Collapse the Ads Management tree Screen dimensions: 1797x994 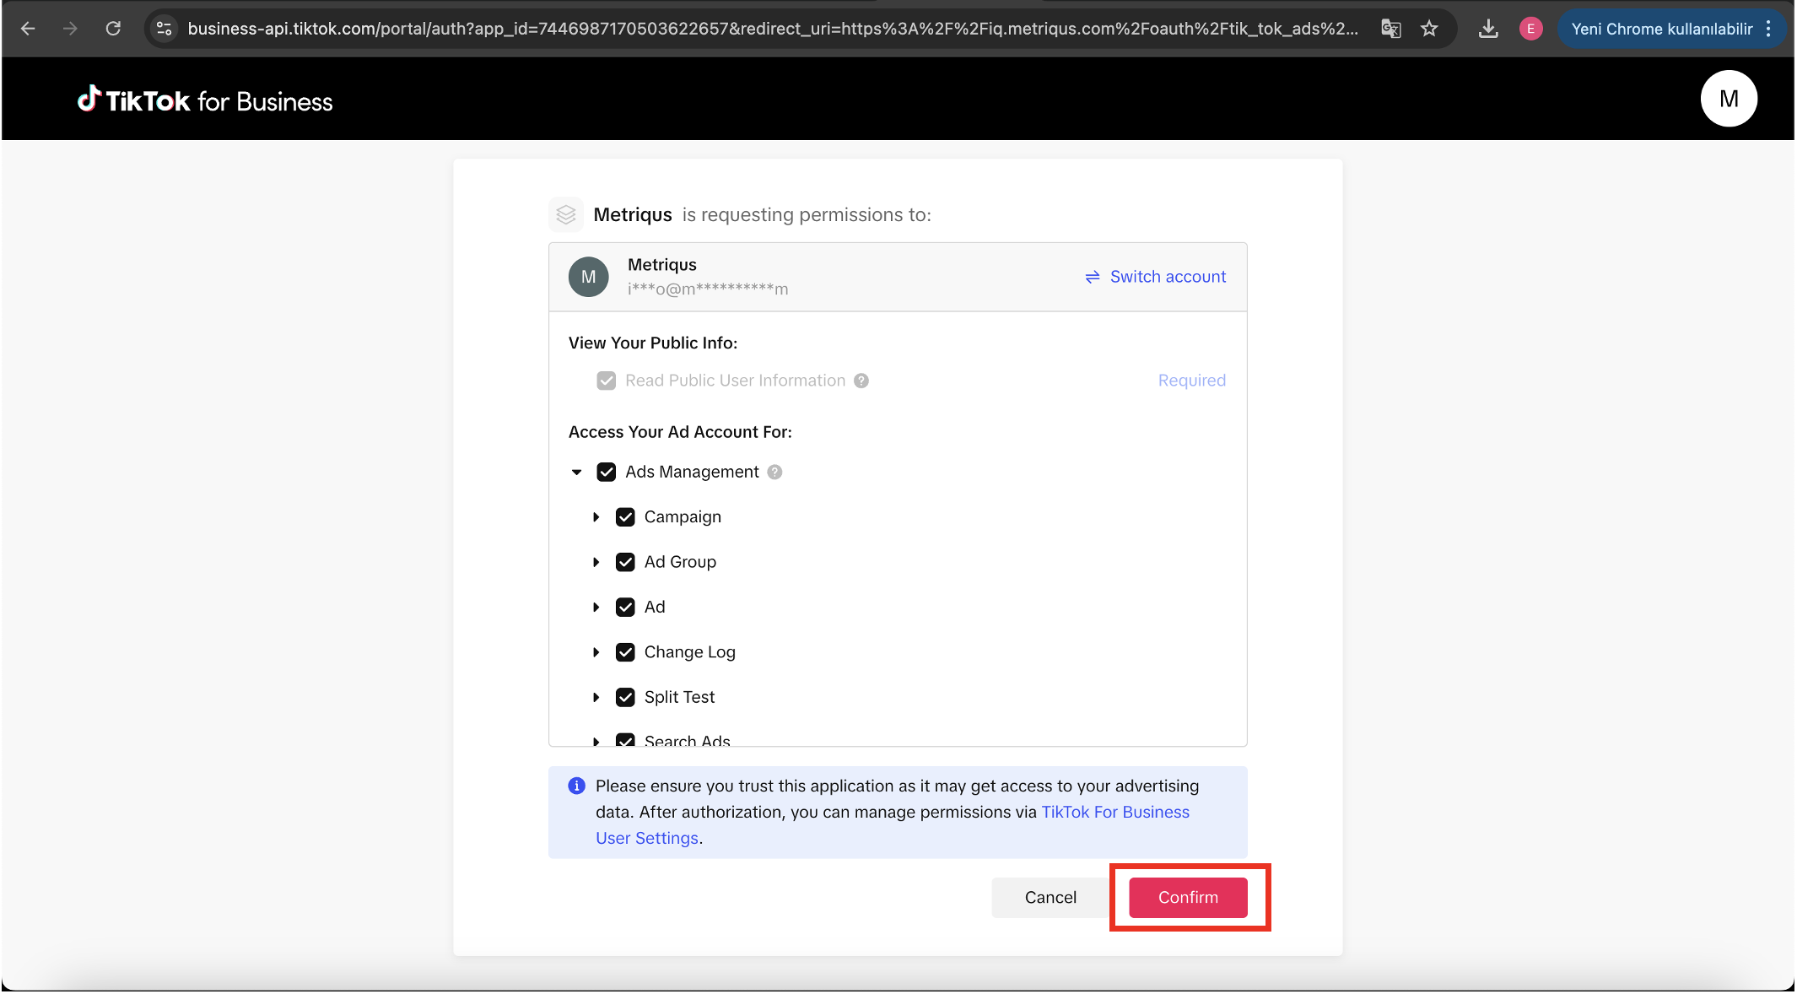(577, 472)
